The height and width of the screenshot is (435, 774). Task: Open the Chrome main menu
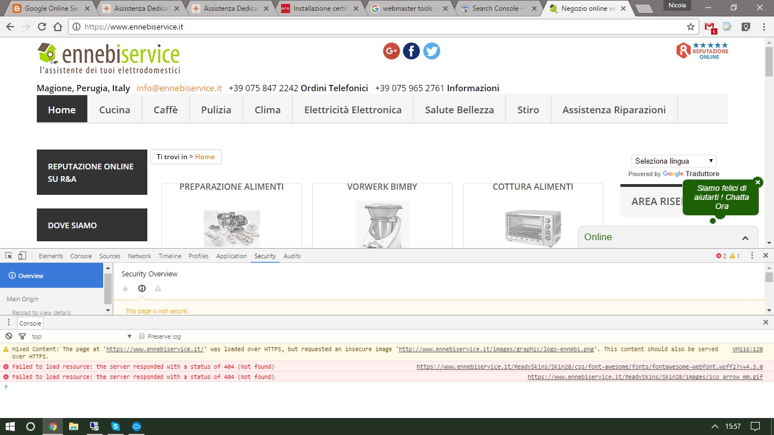(x=763, y=27)
